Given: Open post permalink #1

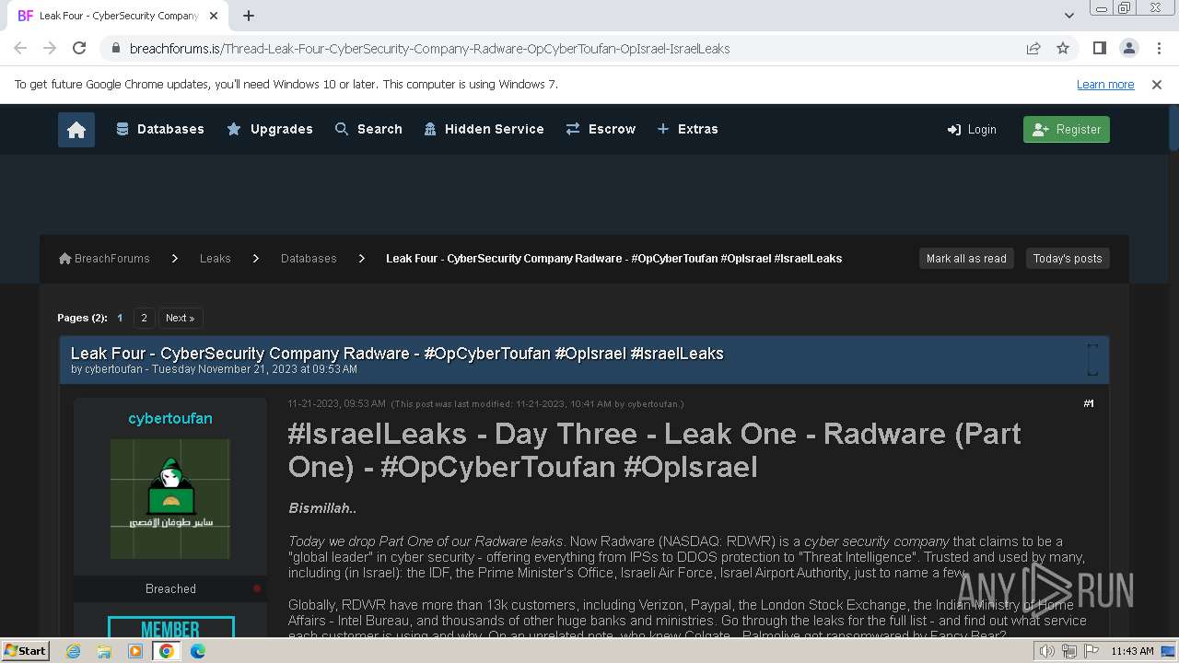Looking at the screenshot, I should click(x=1089, y=403).
